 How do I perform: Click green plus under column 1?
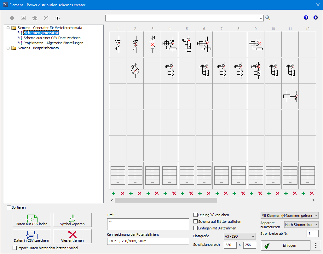pyautogui.click(x=113, y=193)
